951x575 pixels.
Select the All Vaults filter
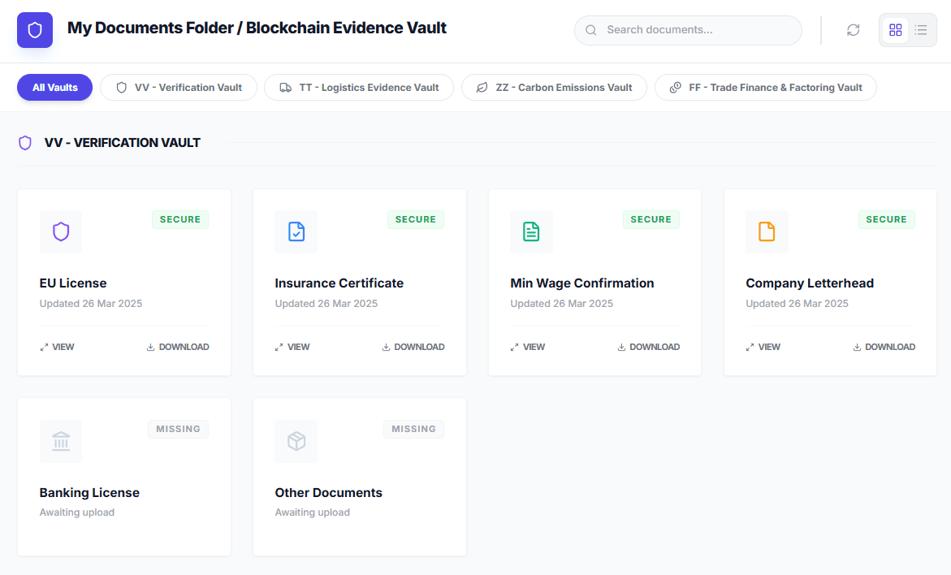[x=54, y=88]
